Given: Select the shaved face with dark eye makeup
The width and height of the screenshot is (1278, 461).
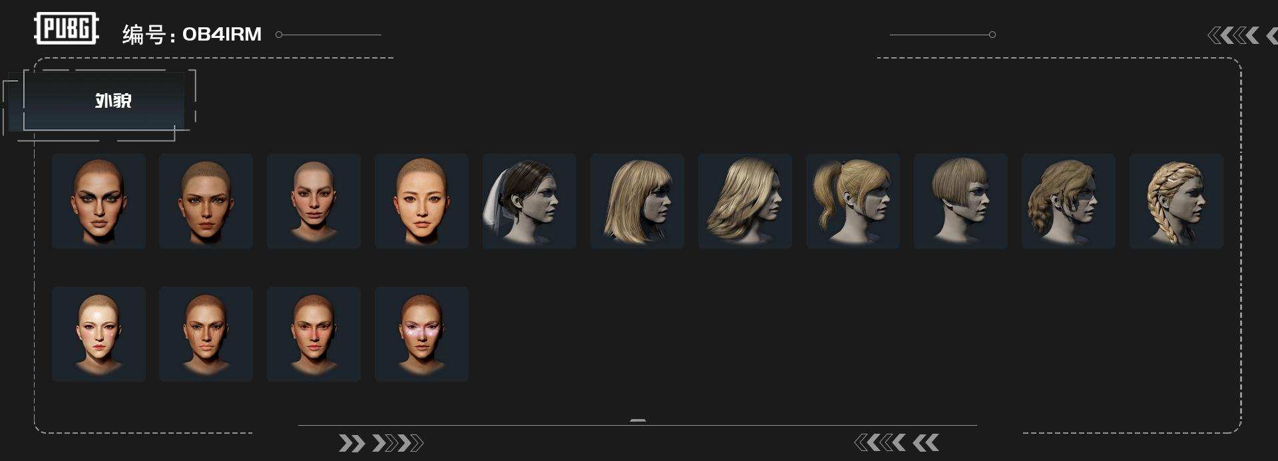Looking at the screenshot, I should click(99, 201).
